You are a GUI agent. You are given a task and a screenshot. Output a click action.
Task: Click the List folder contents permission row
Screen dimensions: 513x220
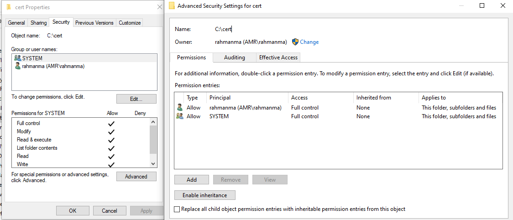[81, 148]
